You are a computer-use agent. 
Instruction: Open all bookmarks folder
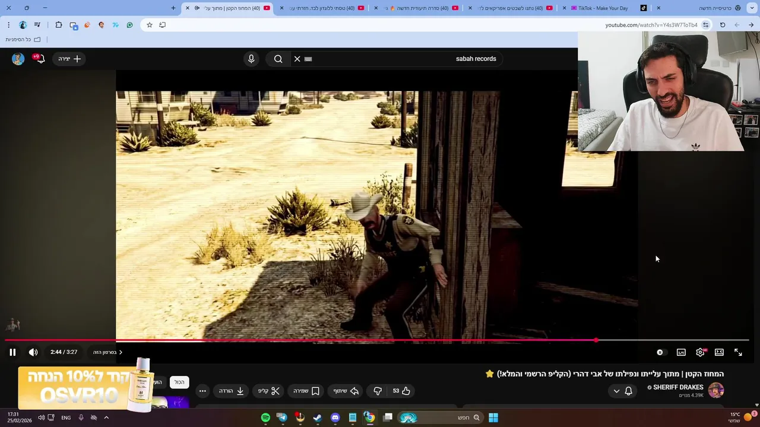coord(23,40)
